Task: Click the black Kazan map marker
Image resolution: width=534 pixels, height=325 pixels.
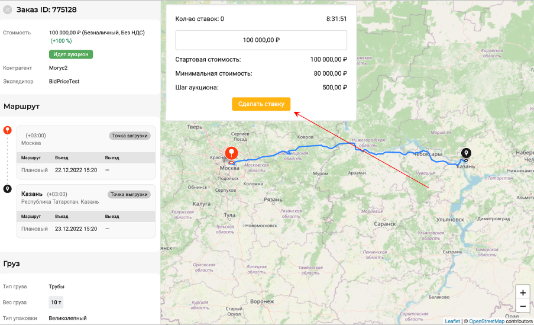Action: click(x=466, y=153)
